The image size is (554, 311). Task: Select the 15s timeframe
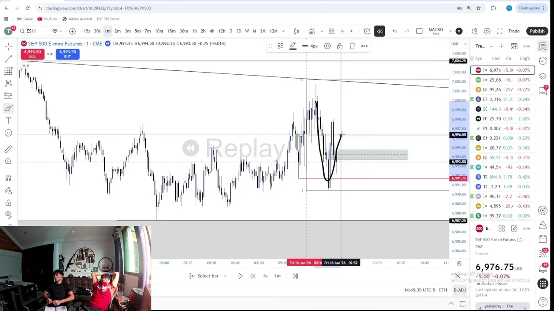(x=87, y=31)
